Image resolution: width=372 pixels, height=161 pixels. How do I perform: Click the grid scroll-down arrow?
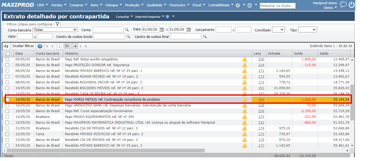pos(352,146)
